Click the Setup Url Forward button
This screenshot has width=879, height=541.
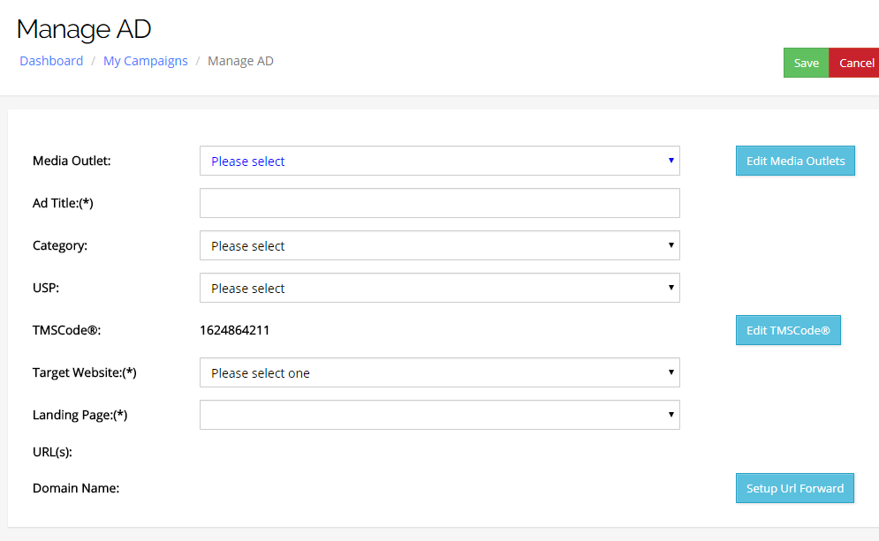[794, 488]
